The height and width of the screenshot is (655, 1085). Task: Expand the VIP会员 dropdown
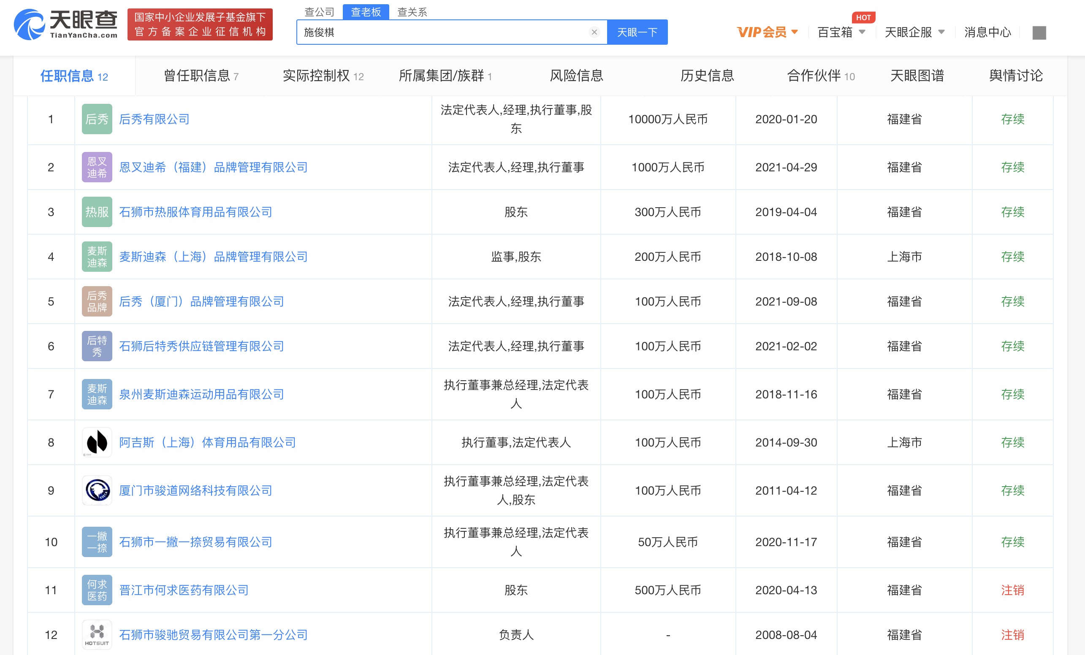pos(767,32)
